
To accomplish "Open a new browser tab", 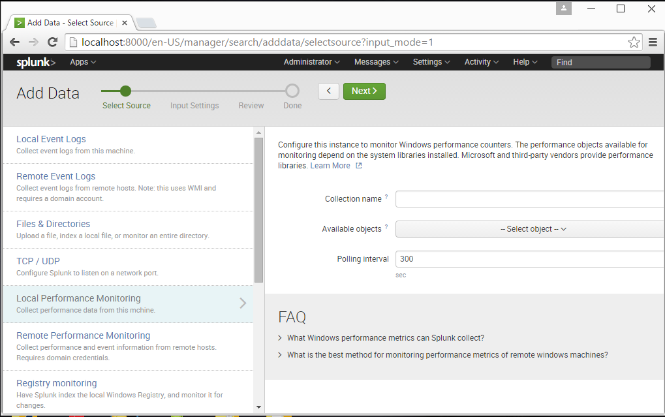I will coord(146,23).
